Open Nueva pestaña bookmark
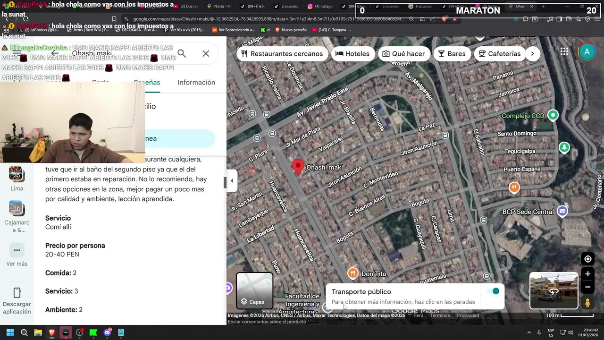Image resolution: width=604 pixels, height=340 pixels. pos(290,30)
